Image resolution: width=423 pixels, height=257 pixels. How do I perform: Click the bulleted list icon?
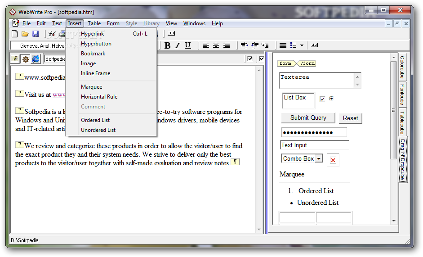[293, 45]
